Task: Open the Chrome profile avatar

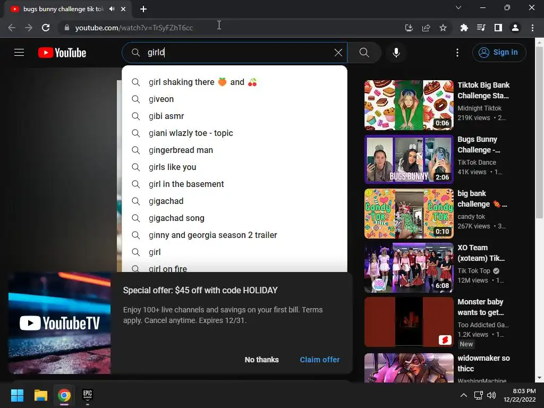Action: click(x=515, y=28)
